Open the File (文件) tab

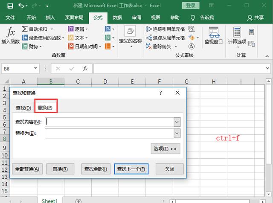click(x=10, y=17)
